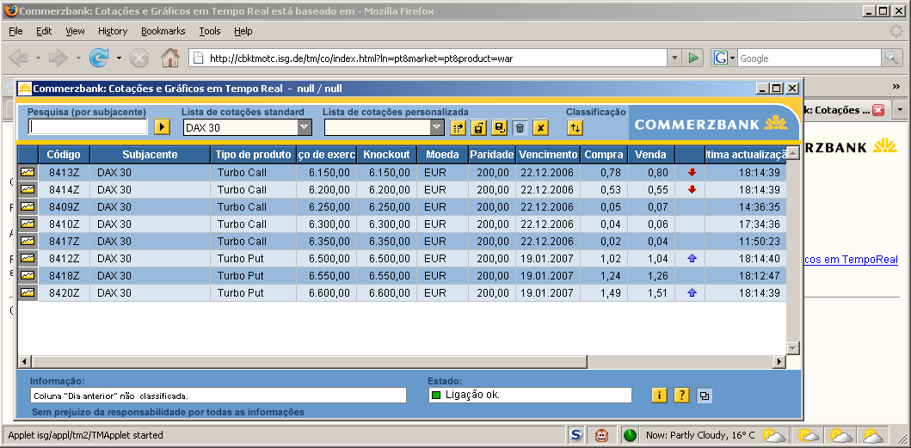Click the Pesquisa search input field

(x=89, y=126)
